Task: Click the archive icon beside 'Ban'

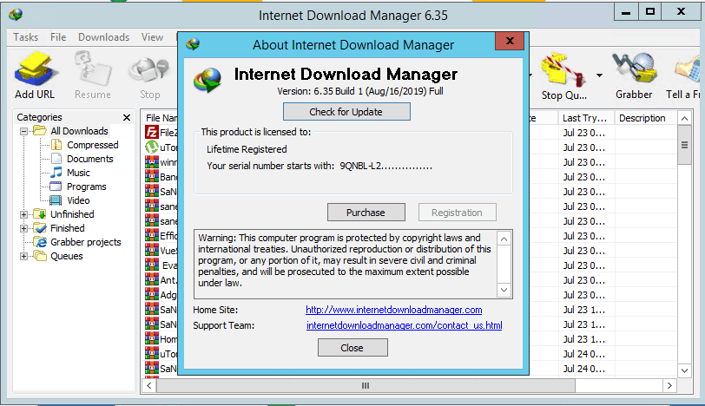Action: 152,176
